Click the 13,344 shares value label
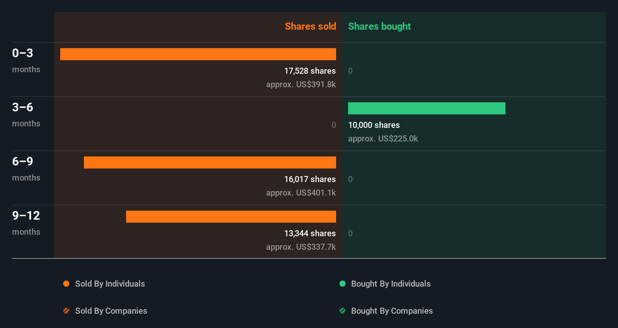The width and height of the screenshot is (618, 328). 310,233
